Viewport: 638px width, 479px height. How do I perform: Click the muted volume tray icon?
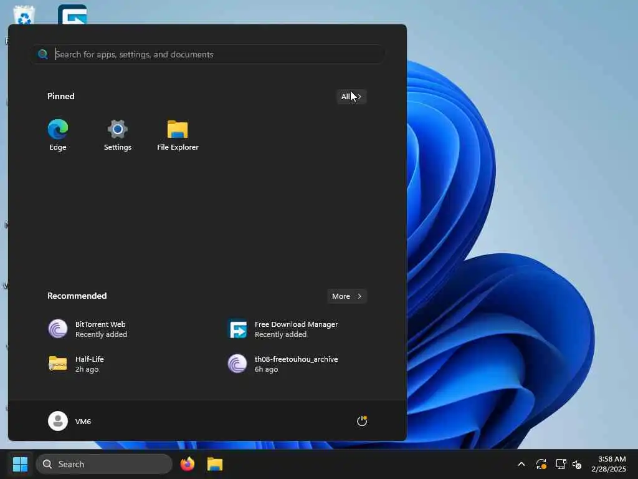[577, 464]
